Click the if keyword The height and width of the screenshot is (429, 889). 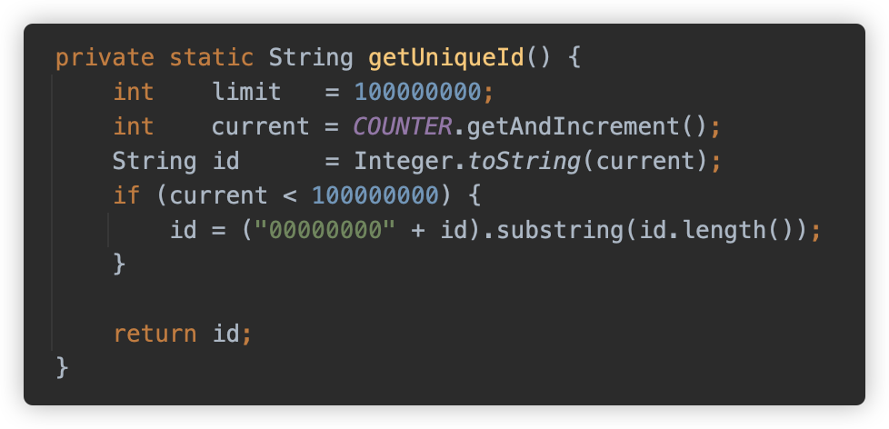click(127, 195)
